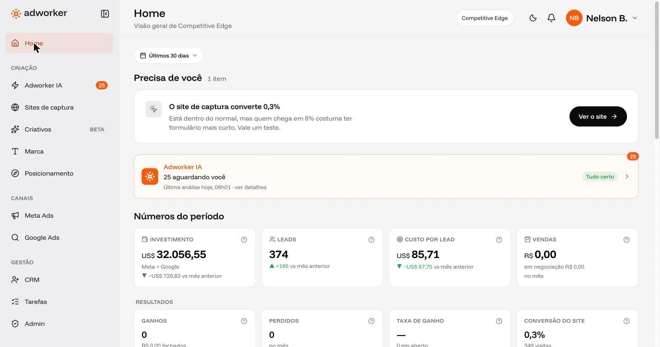Click the cursor-click icon in the capture card

click(154, 109)
